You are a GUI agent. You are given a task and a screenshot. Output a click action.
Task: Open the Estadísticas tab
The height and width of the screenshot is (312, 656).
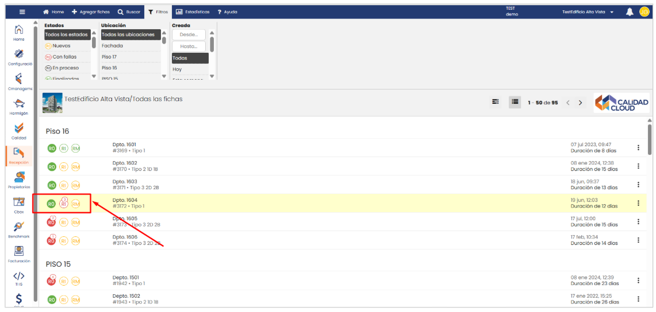193,11
